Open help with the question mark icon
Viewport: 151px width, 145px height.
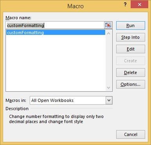pyautogui.click(x=125, y=5)
